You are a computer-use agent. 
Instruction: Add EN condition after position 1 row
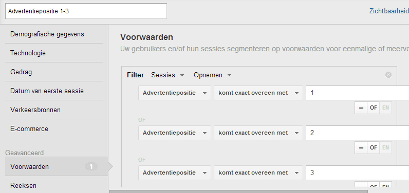(385, 108)
